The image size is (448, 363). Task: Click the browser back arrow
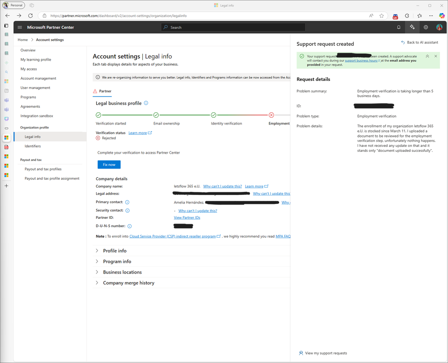8,16
